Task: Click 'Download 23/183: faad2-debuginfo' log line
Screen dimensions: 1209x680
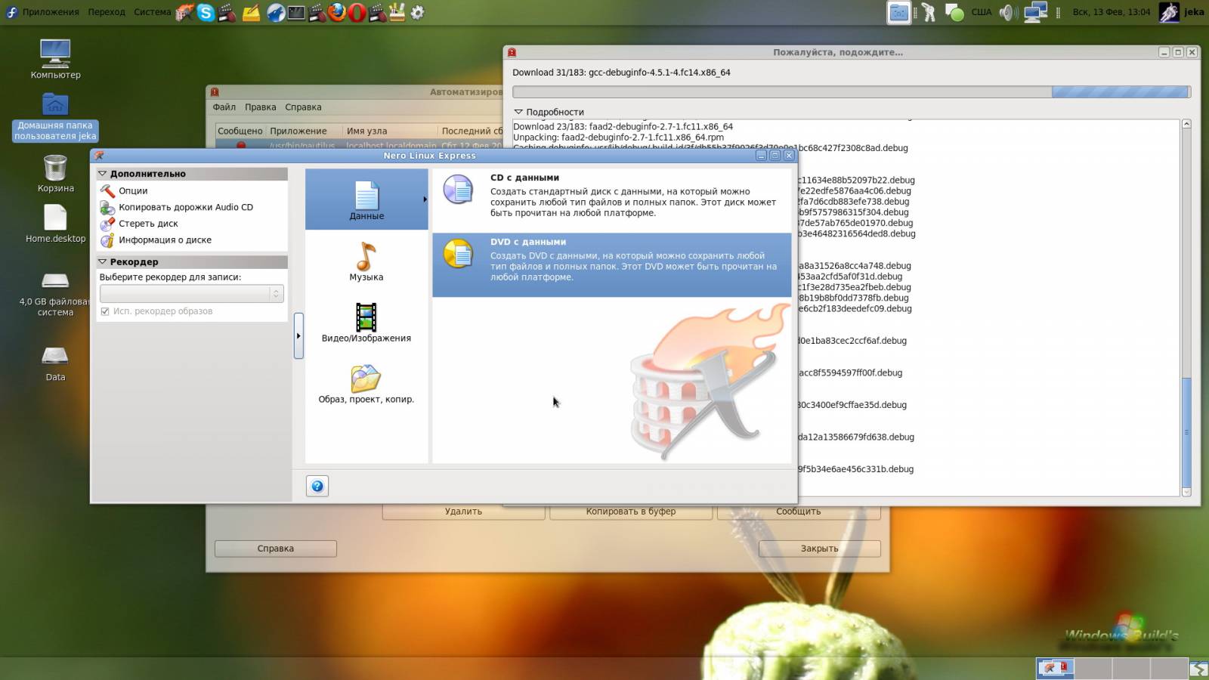Action: point(623,127)
